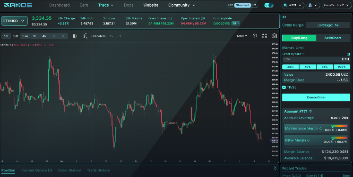Set order size to 75%
The height and width of the screenshot is (177, 353).
pos(325,67)
